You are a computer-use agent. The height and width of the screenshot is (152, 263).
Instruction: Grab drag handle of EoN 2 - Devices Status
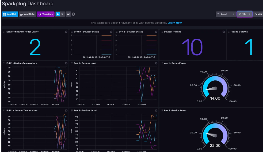tap(117, 32)
